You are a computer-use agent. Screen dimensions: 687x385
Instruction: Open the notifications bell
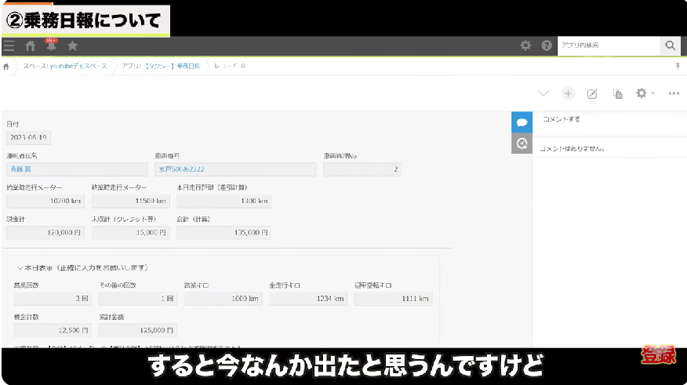pos(52,46)
